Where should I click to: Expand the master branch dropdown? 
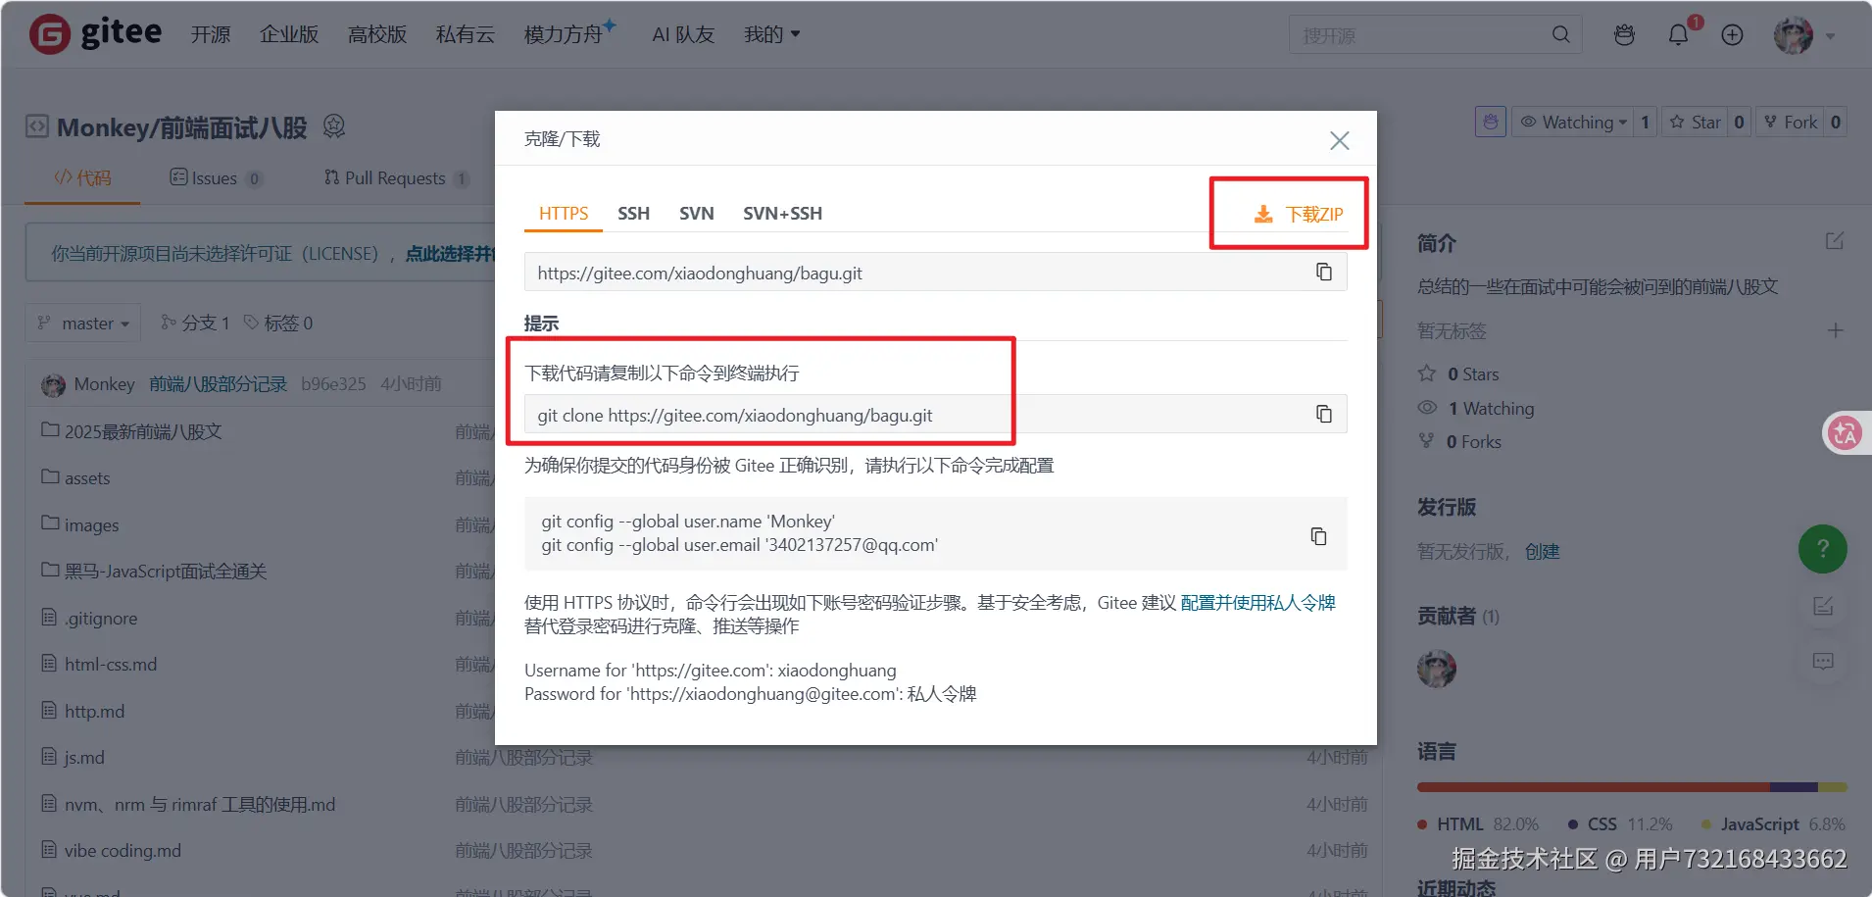pyautogui.click(x=83, y=323)
